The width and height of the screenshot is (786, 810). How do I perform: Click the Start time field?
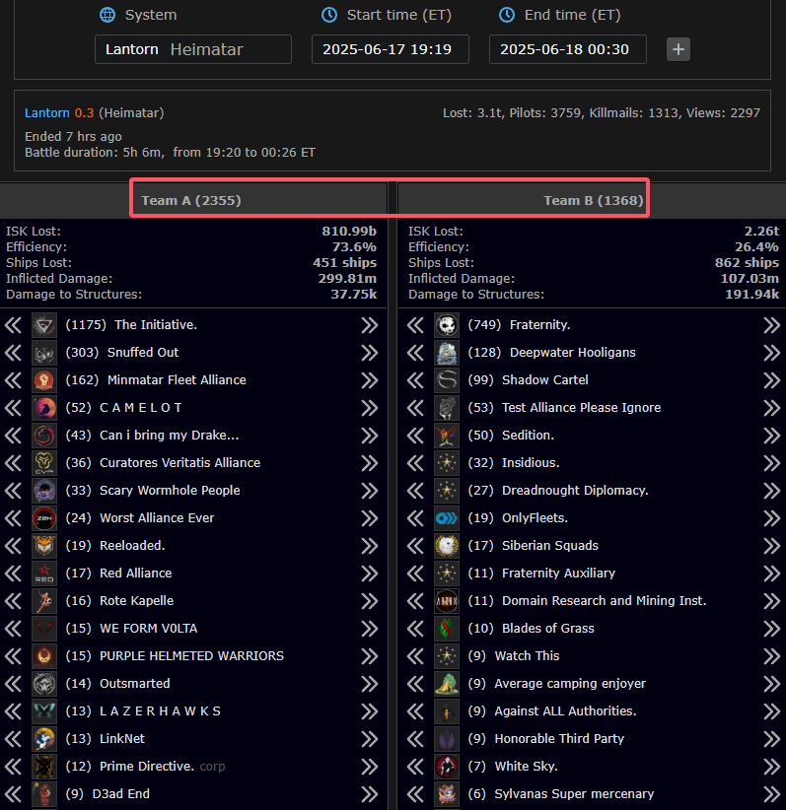[390, 49]
